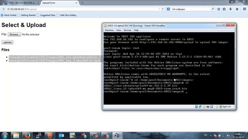
Task: Click the "Select & Upload" heading
Action: (24, 25)
